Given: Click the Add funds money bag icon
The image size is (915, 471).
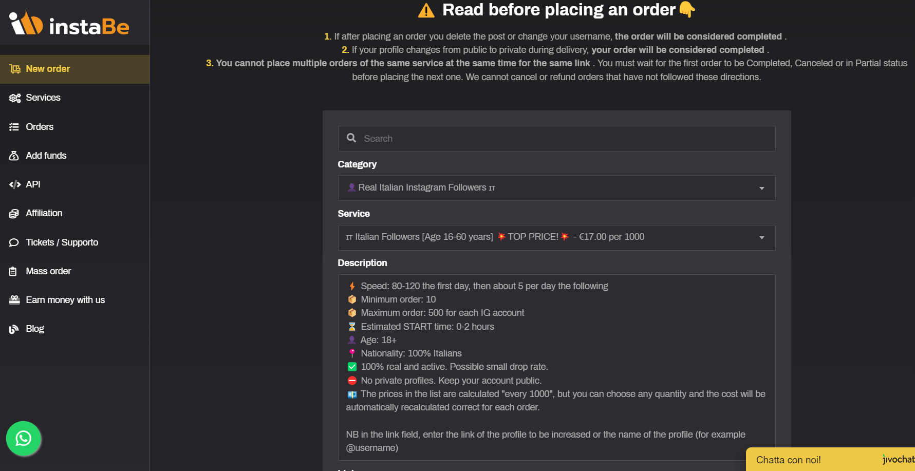Looking at the screenshot, I should pyautogui.click(x=14, y=156).
